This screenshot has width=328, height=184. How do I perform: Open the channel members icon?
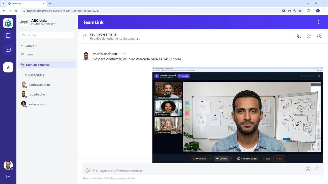point(309,36)
